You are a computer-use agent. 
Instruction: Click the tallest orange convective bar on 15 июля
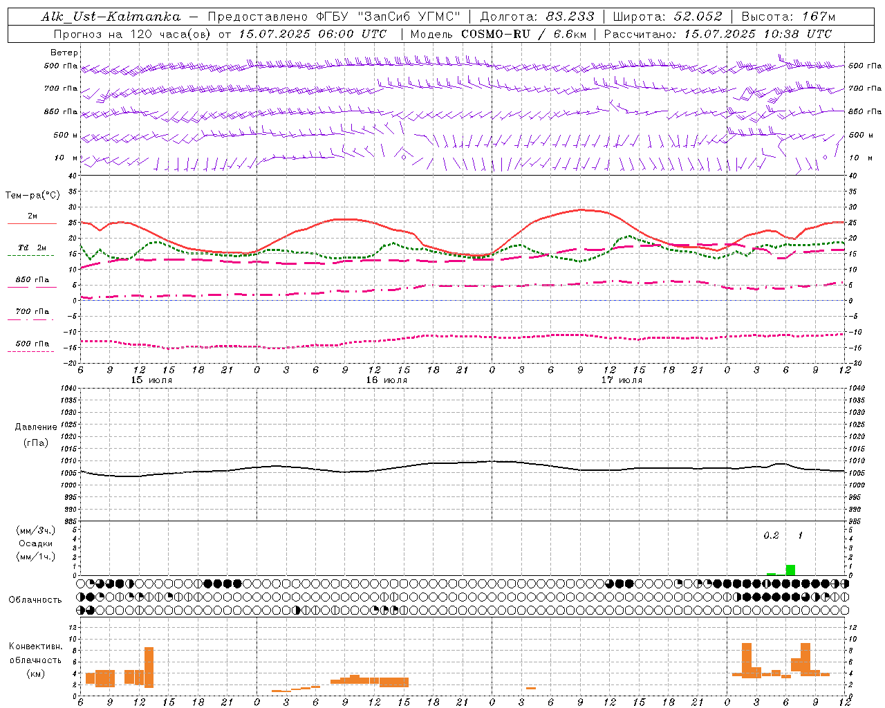pos(149,667)
